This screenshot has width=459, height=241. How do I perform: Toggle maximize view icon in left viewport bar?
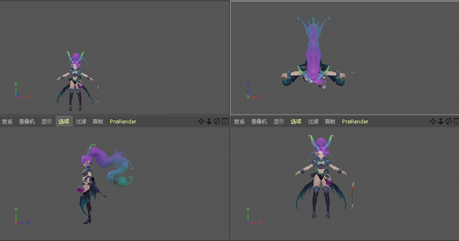[x=225, y=121]
